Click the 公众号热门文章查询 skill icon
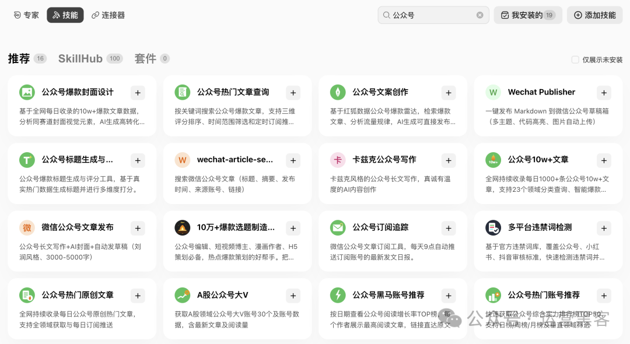The height and width of the screenshot is (344, 630). pyautogui.click(x=183, y=92)
